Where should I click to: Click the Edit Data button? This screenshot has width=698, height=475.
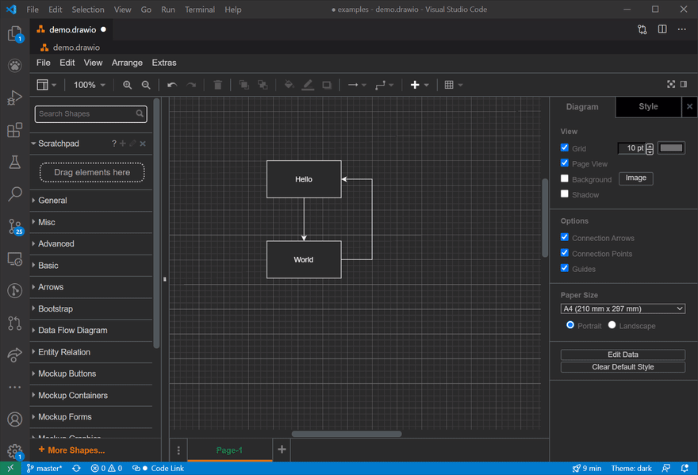coord(623,354)
